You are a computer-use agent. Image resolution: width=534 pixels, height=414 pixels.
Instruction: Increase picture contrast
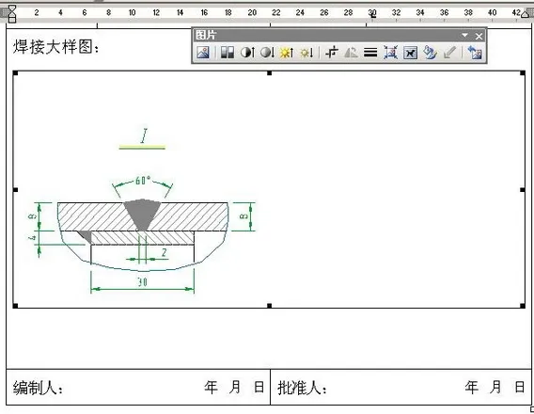[247, 53]
